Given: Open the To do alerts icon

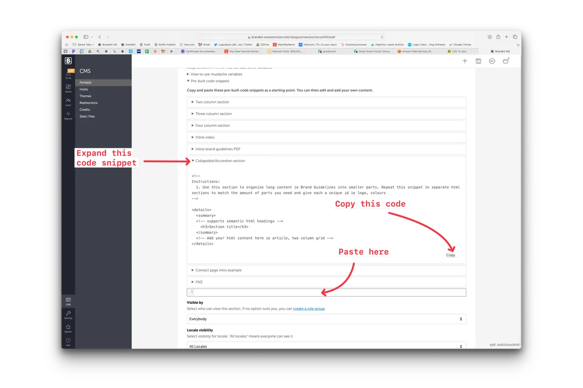Looking at the screenshot, I should coord(68,74).
